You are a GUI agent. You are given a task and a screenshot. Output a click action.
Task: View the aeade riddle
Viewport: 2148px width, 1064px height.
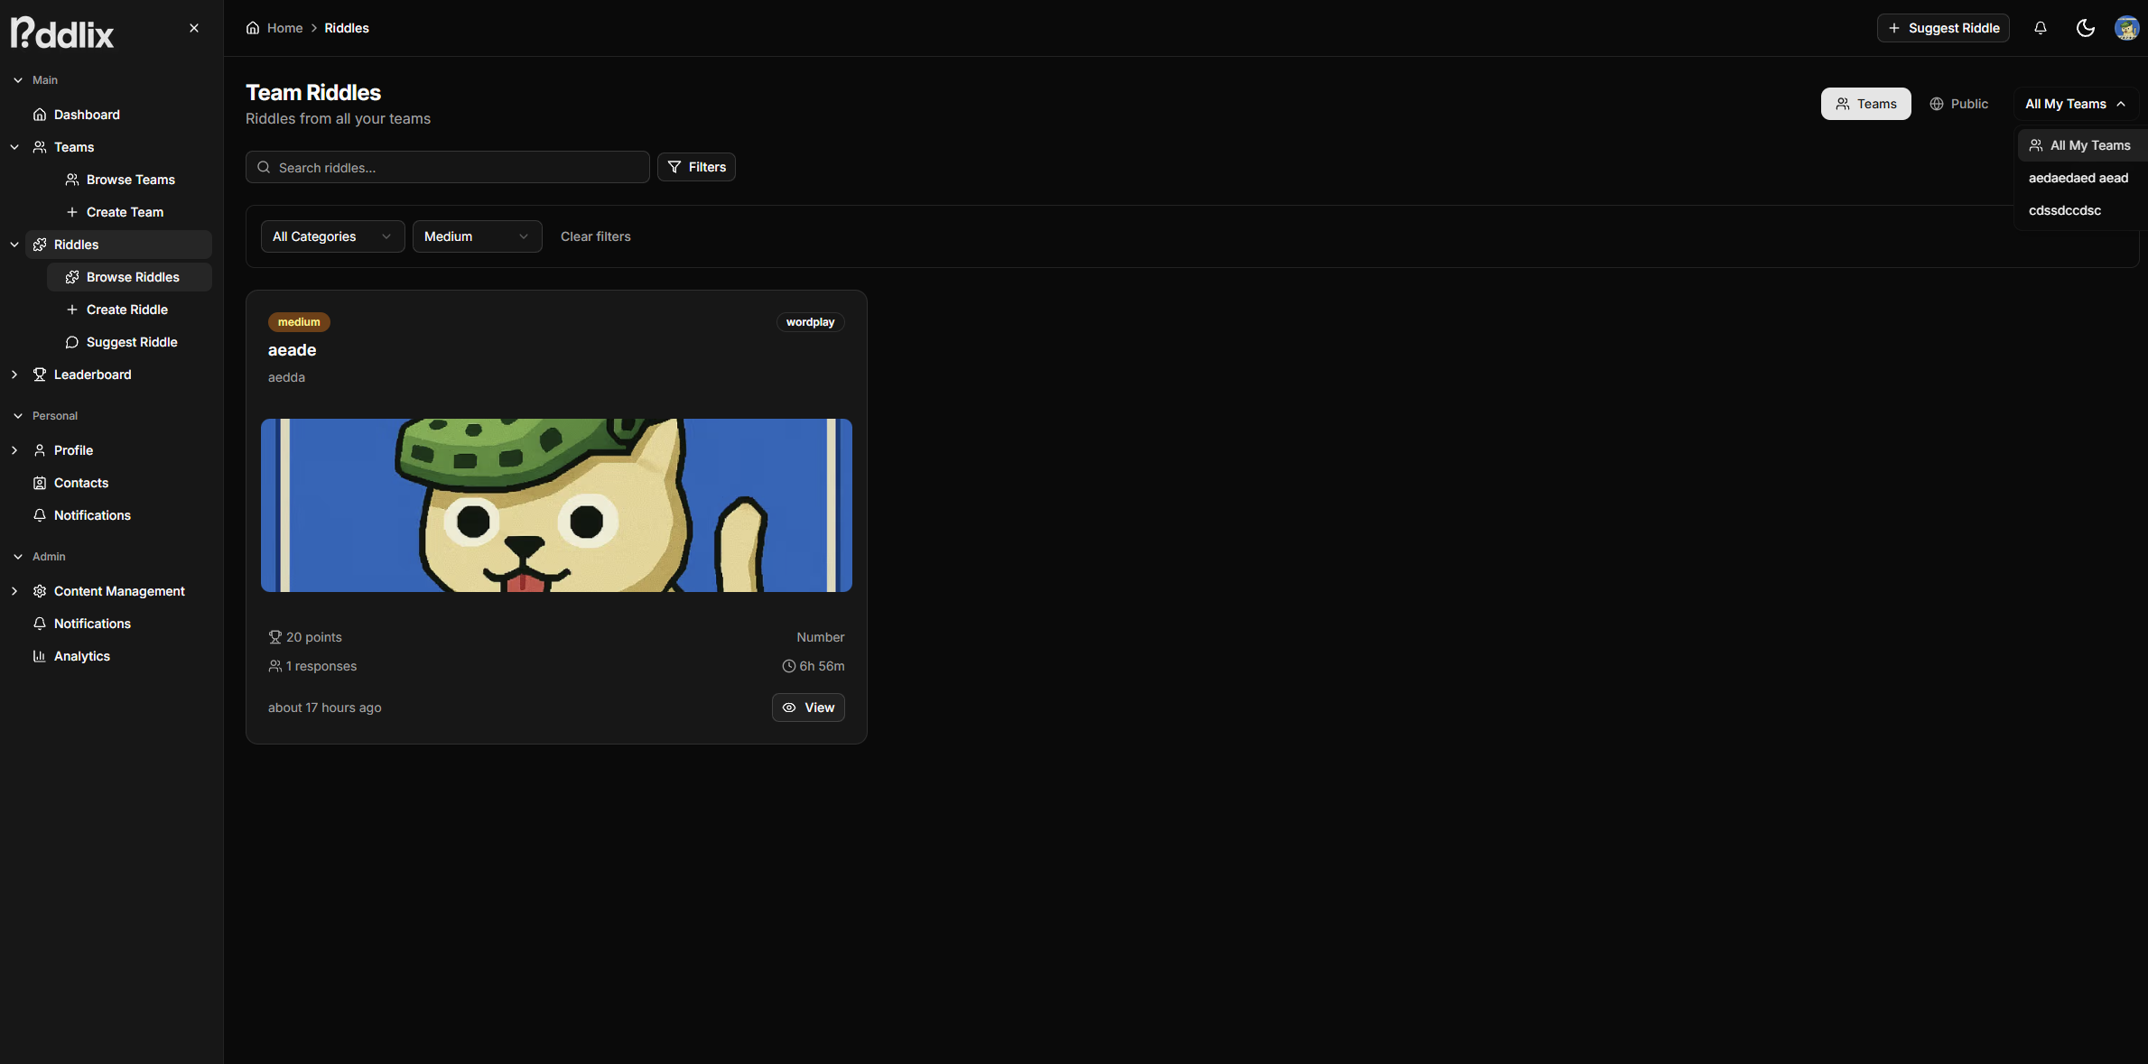coord(808,708)
